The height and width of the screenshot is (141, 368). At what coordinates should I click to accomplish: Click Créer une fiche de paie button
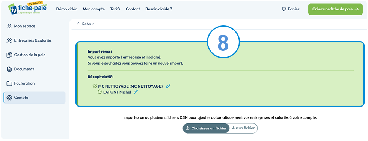[335, 9]
